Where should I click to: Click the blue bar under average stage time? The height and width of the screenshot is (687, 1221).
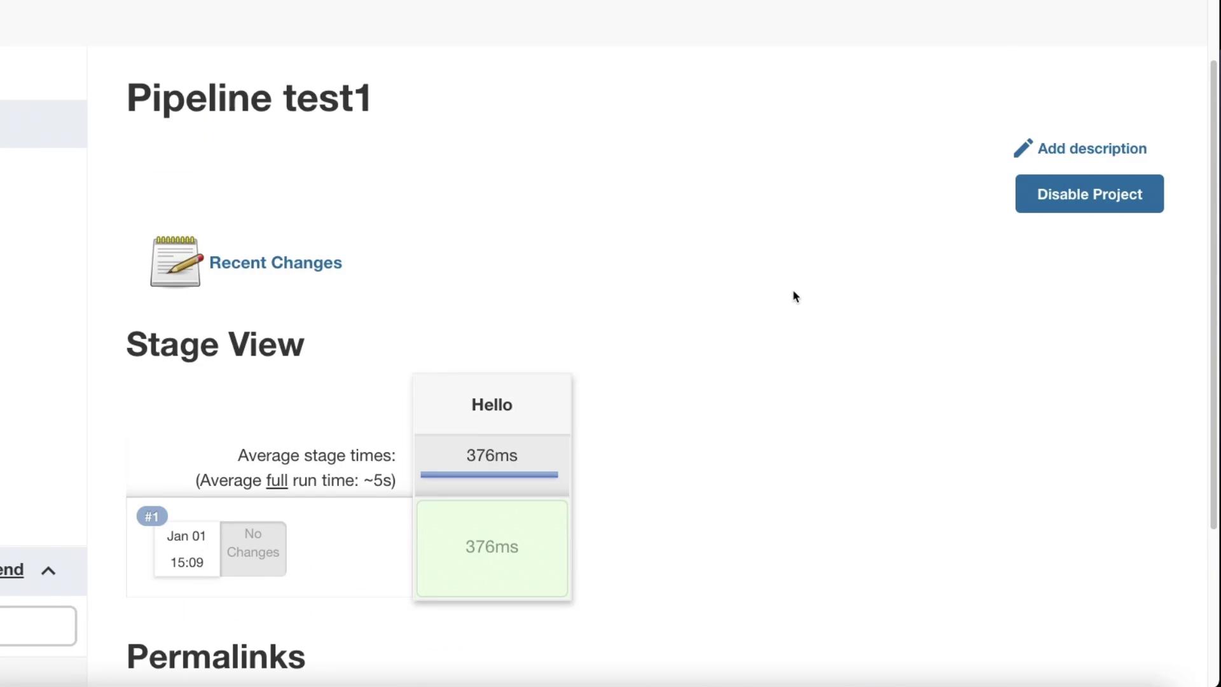click(488, 475)
